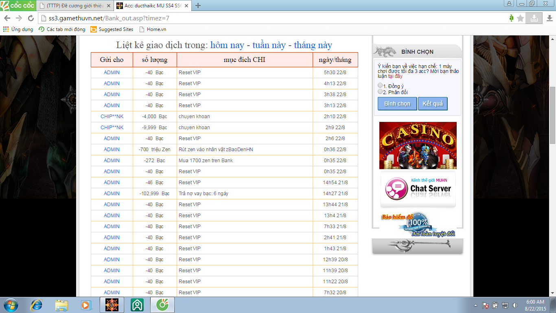Select radio option 1. Đồng ý
Screen dimensions: 556x313
(380, 86)
